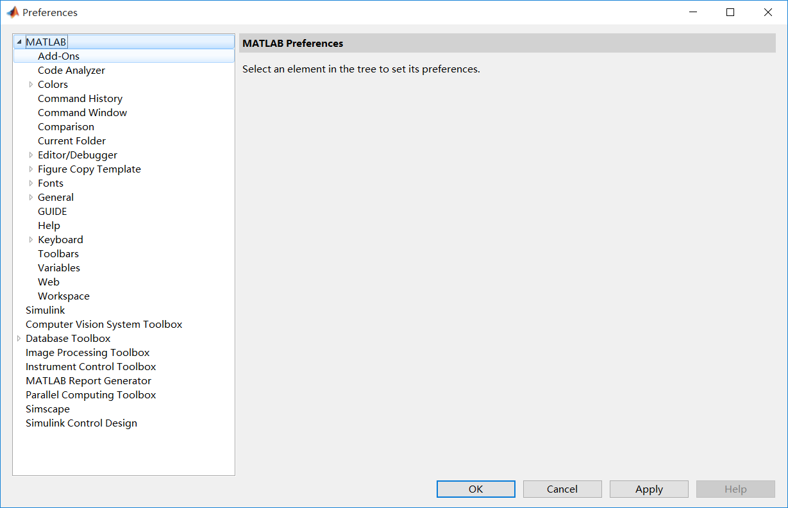The width and height of the screenshot is (788, 508).
Task: Open Simulink preferences
Action: [x=45, y=310]
